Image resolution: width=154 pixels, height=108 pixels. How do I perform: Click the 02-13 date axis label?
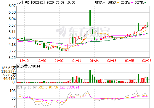112,61
